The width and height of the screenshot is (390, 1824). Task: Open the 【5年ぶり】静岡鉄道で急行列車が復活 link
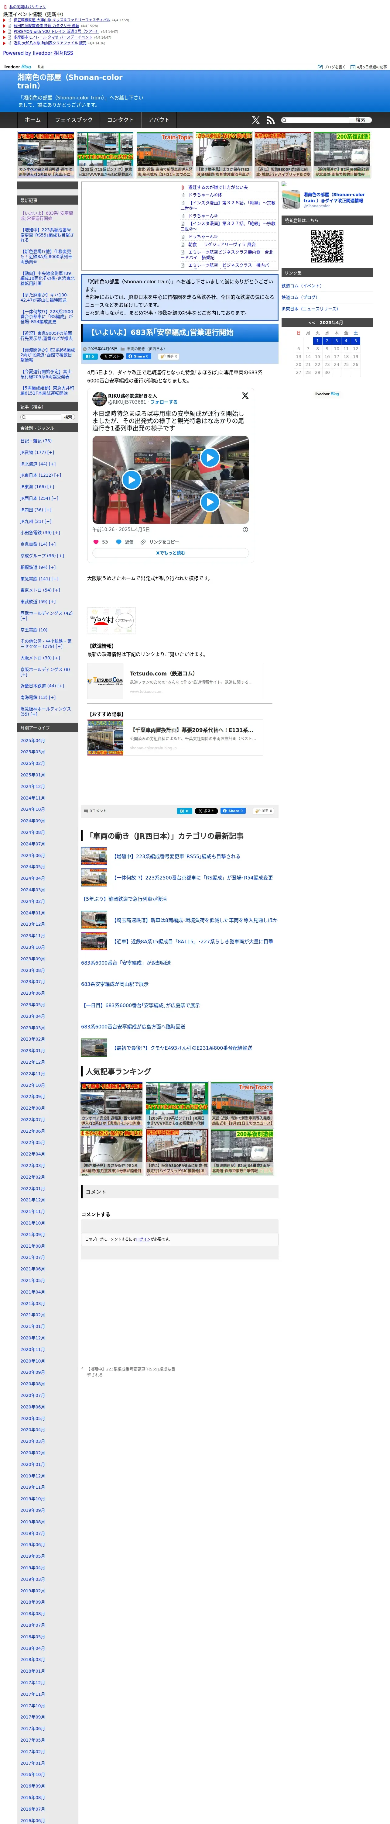124,899
